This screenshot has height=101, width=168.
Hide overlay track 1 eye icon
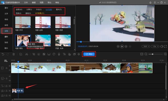10,76
